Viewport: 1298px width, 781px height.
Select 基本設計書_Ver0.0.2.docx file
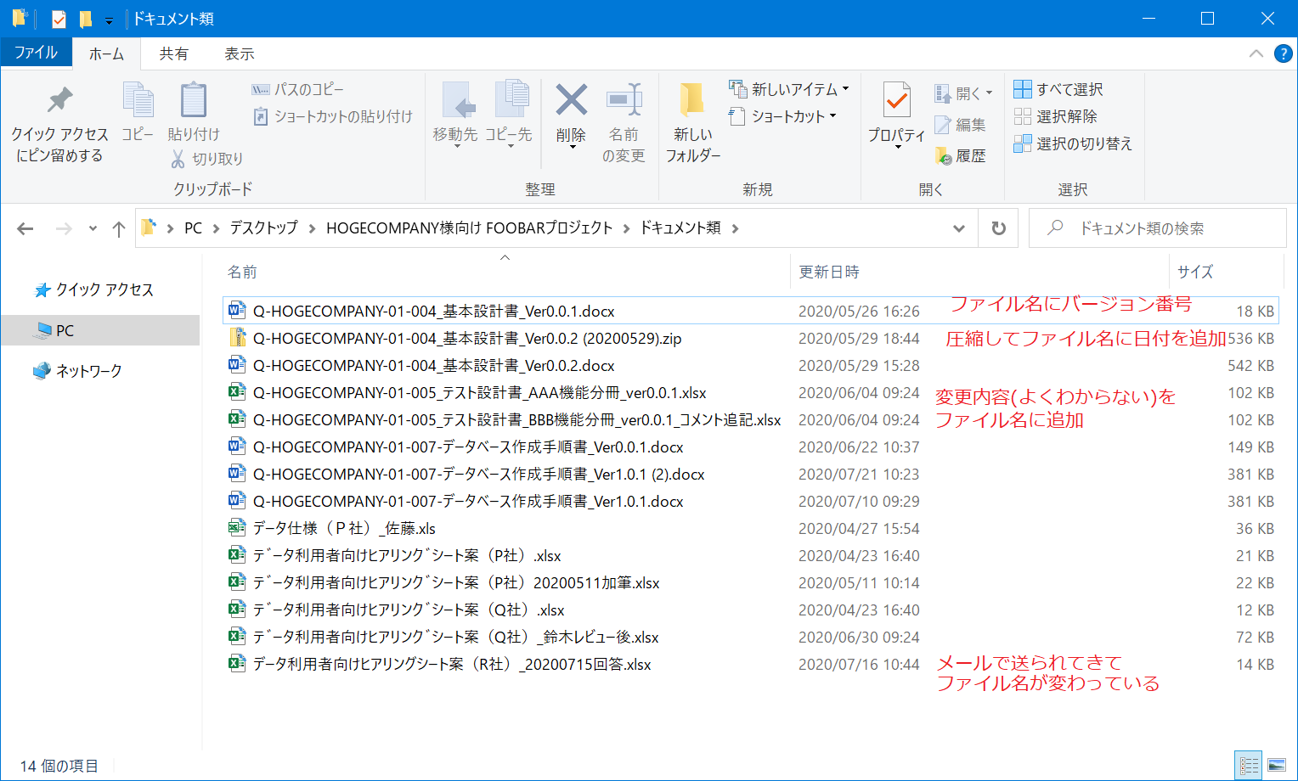coord(433,366)
